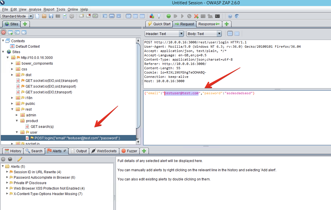Click the Show all tabs toolbar icon
The height and width of the screenshot is (210, 331).
pyautogui.click(x=81, y=16)
